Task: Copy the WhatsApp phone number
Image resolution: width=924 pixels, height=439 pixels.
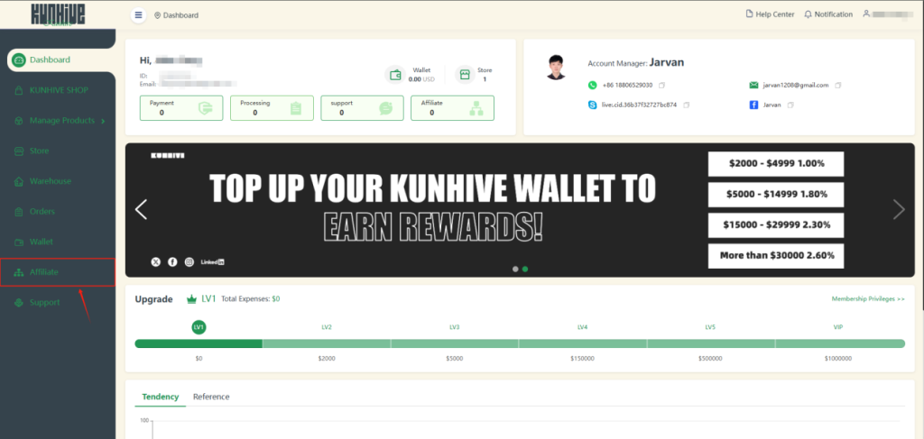Action: click(x=661, y=86)
